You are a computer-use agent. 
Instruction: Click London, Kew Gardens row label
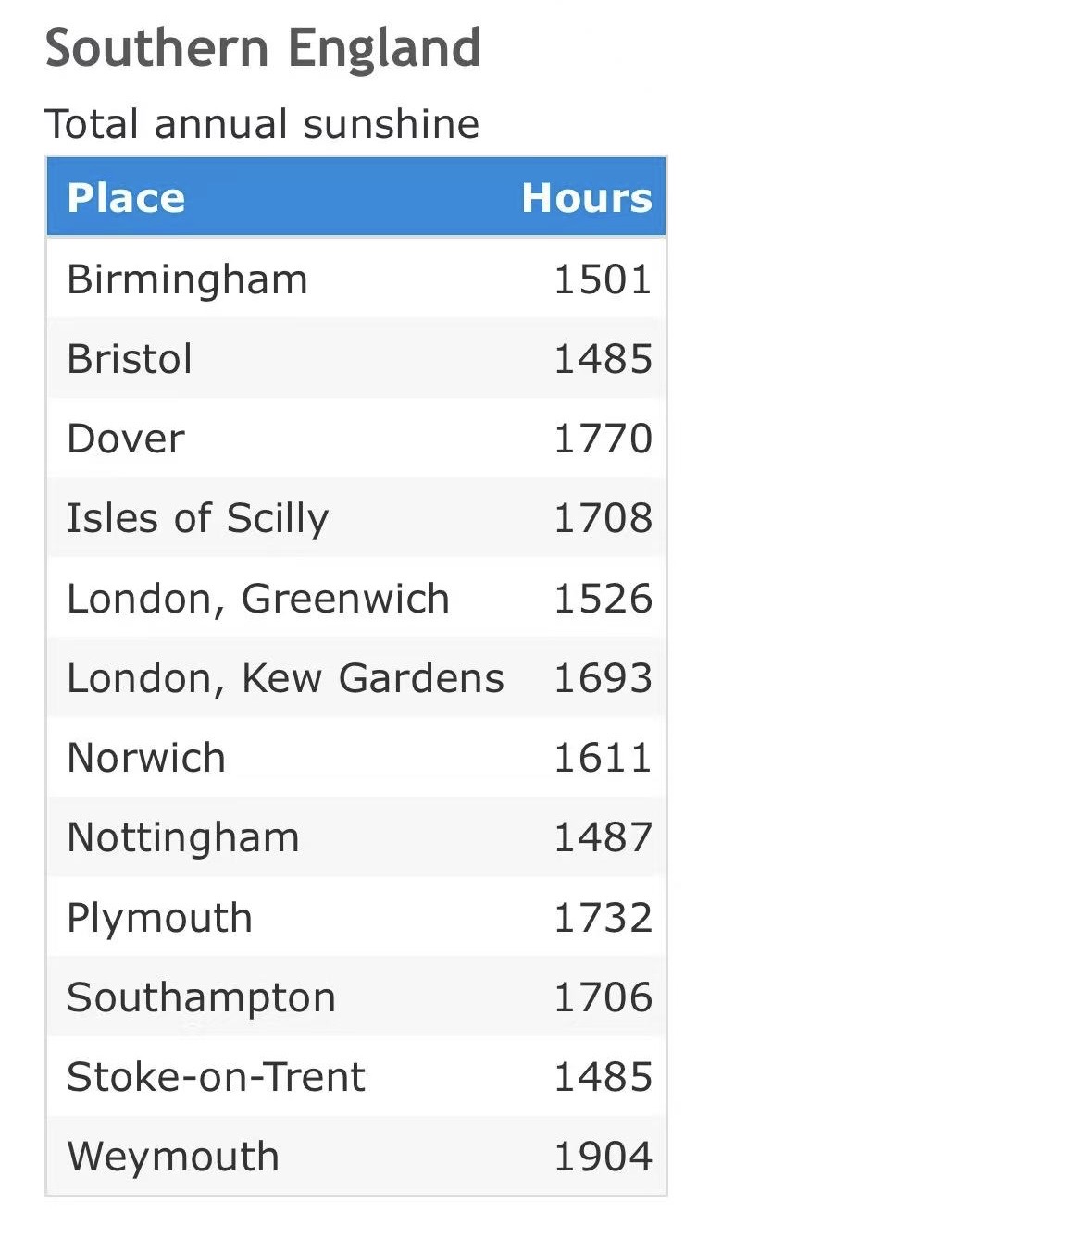pos(285,678)
